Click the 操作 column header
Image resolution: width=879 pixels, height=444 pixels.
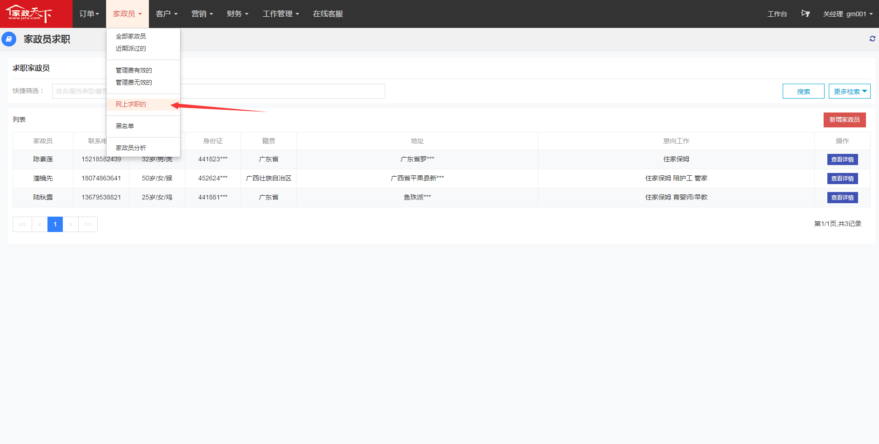[842, 141]
